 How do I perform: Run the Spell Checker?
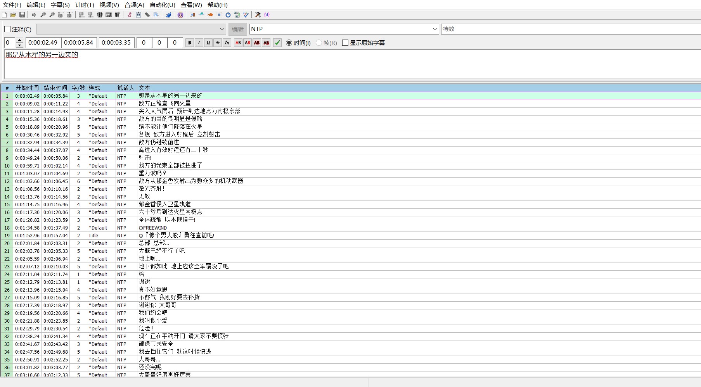[246, 15]
